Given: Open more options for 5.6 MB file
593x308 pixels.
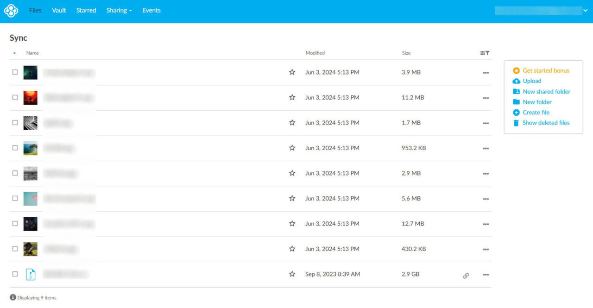Looking at the screenshot, I should tap(486, 199).
